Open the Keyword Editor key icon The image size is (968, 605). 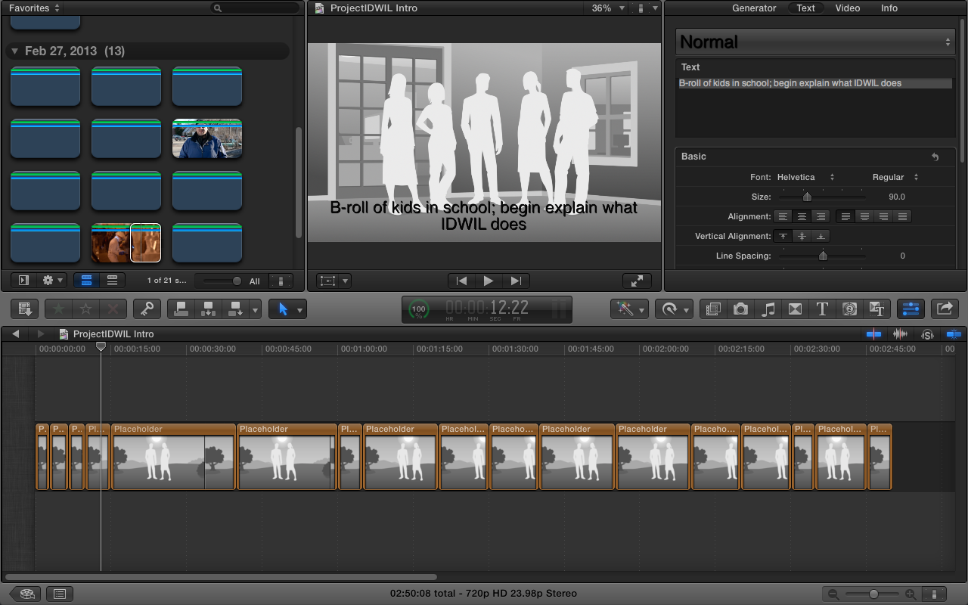point(147,309)
